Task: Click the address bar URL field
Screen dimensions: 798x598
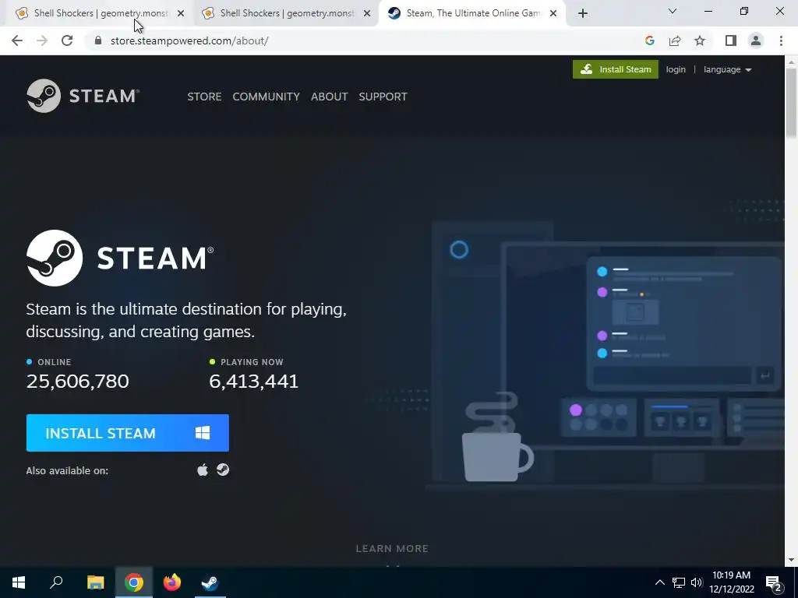Action: coord(366,40)
